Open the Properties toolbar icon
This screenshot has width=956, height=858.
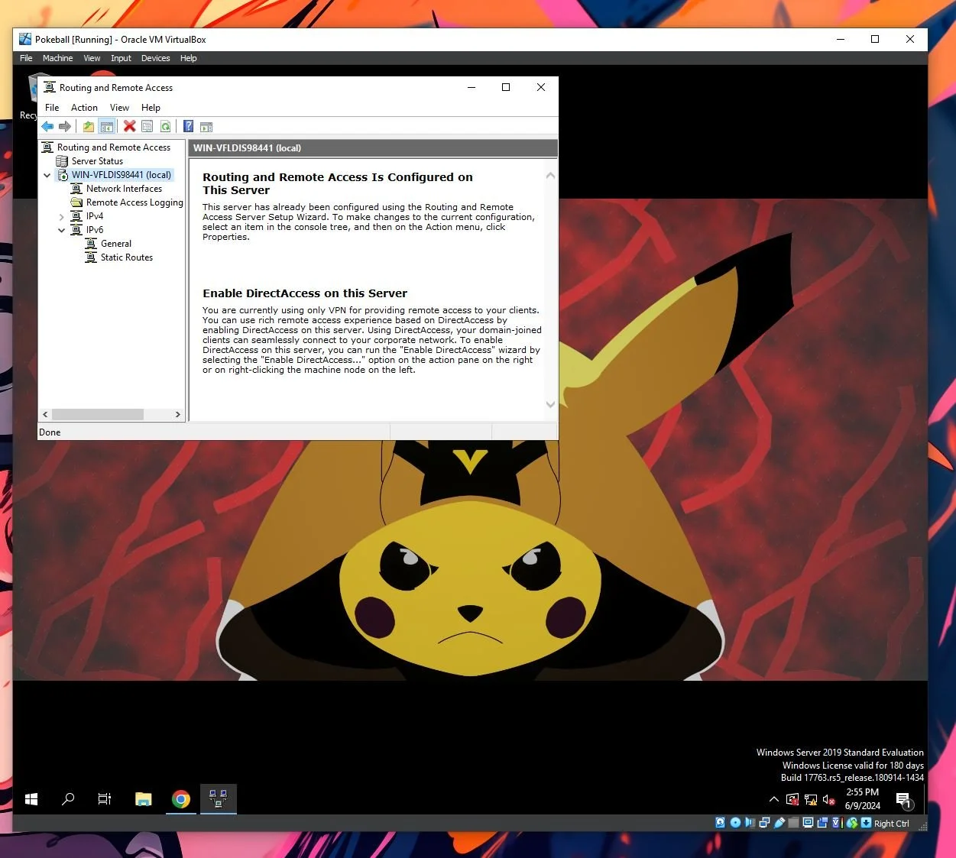point(147,126)
